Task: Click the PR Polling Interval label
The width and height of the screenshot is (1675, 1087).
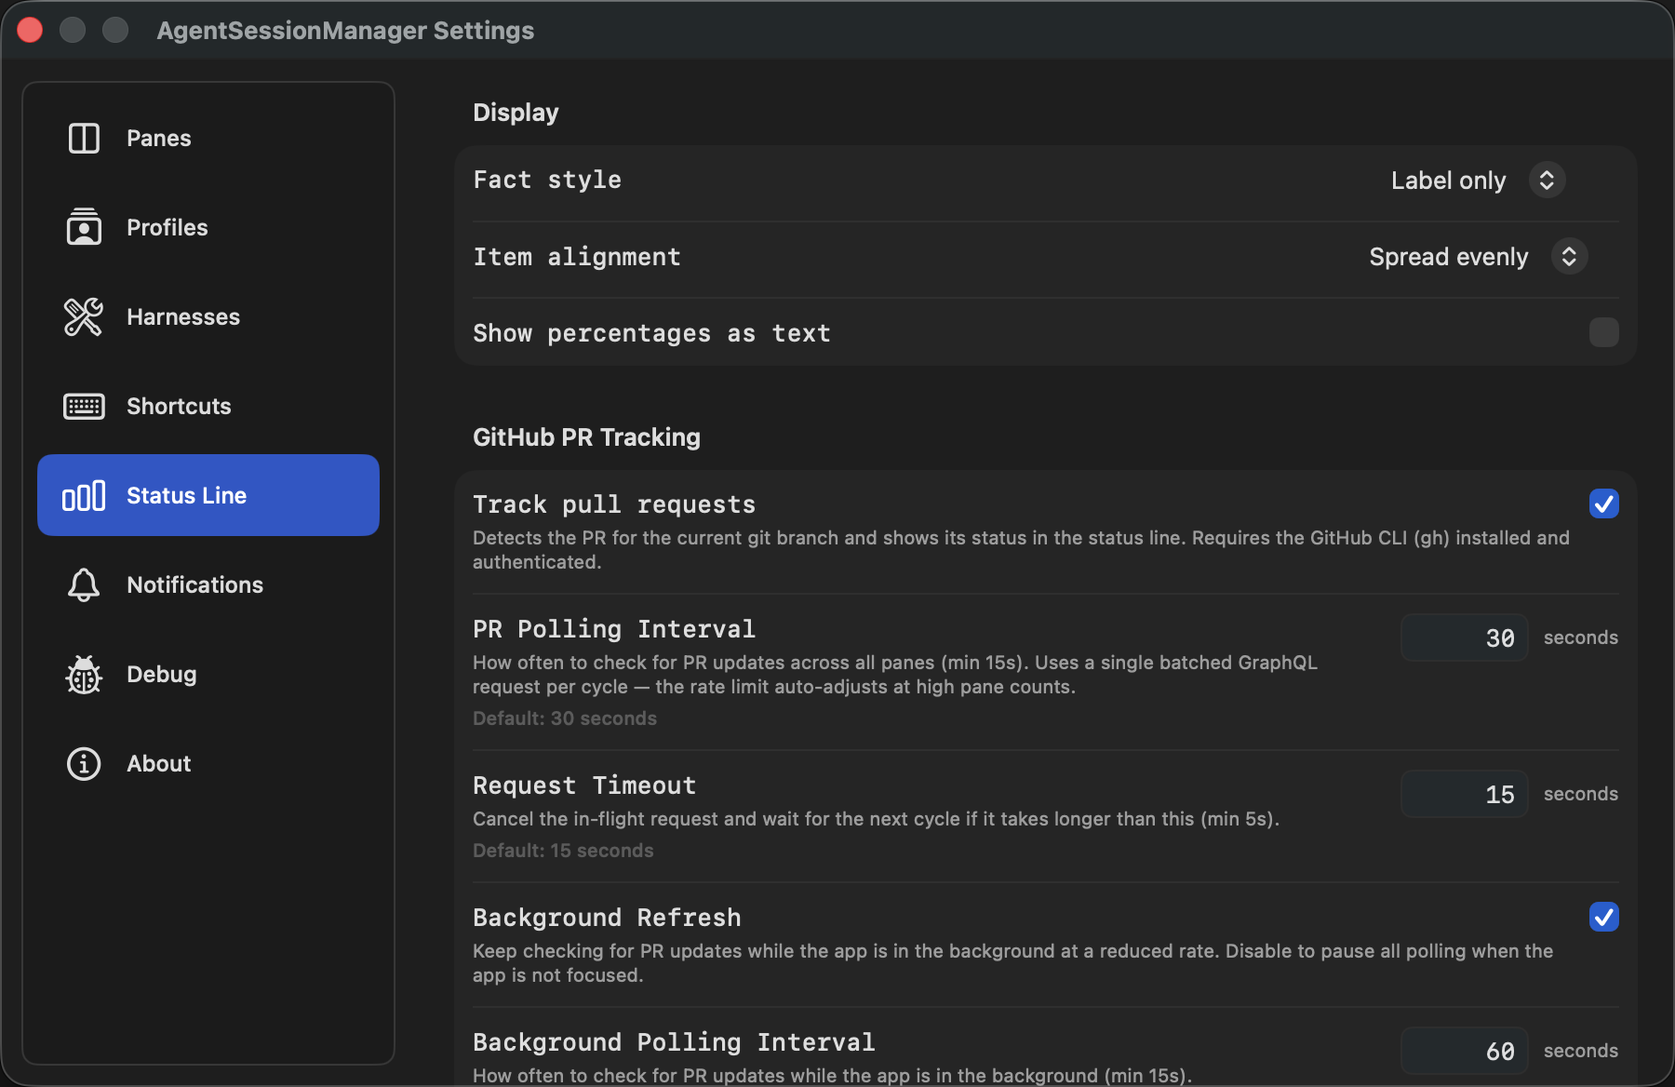Action: [x=614, y=629]
